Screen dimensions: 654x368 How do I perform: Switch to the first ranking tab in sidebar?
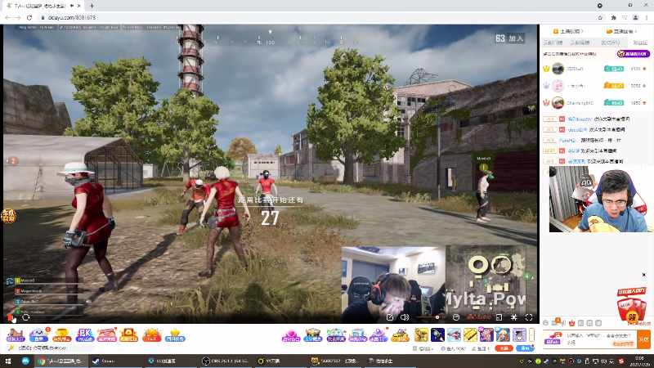tap(553, 43)
